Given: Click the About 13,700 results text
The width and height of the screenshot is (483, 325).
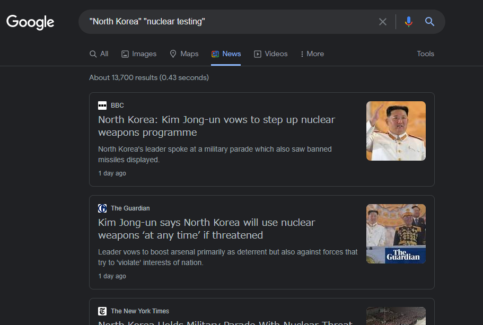Looking at the screenshot, I should tap(149, 77).
